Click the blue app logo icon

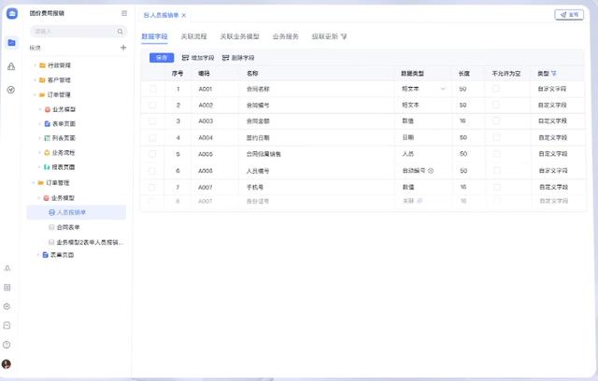tap(12, 14)
